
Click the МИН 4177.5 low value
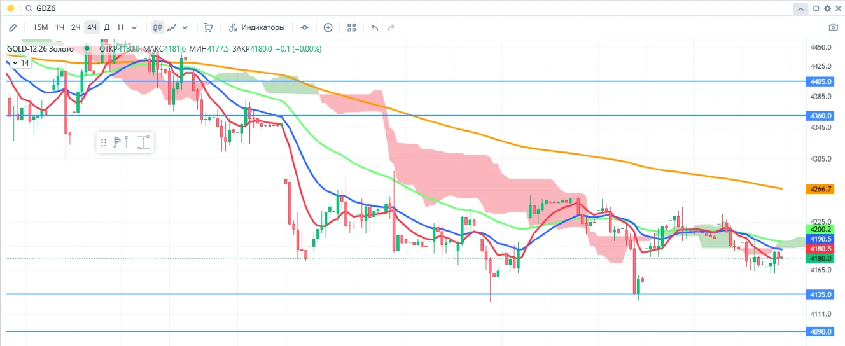pyautogui.click(x=210, y=48)
